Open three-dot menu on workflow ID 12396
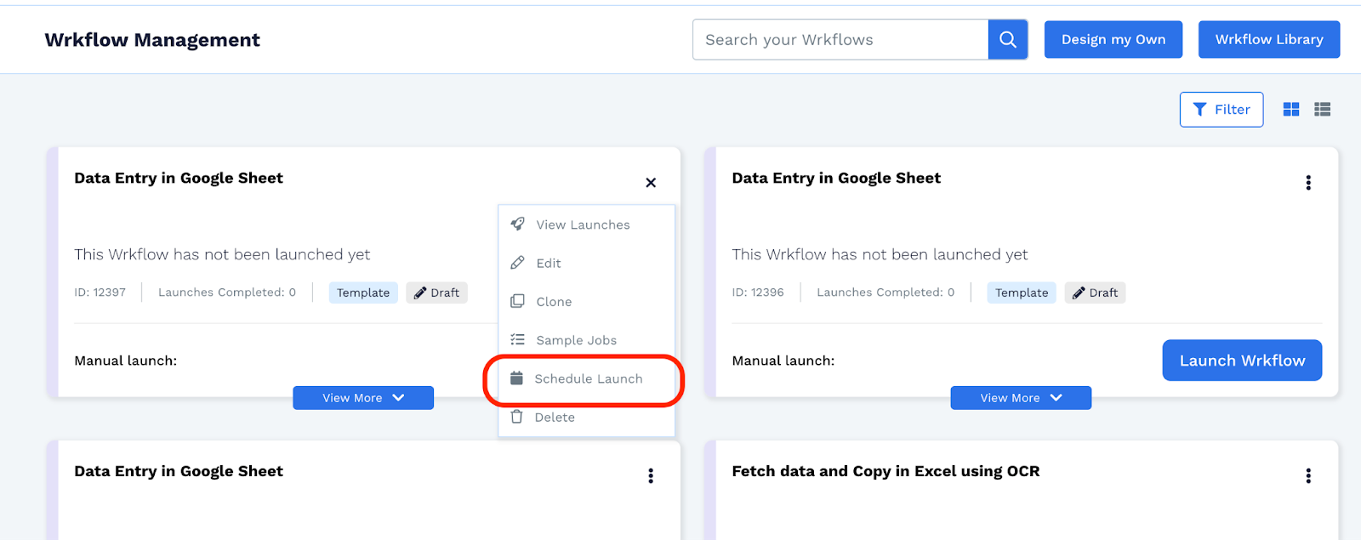Image resolution: width=1361 pixels, height=540 pixels. pyautogui.click(x=1308, y=183)
